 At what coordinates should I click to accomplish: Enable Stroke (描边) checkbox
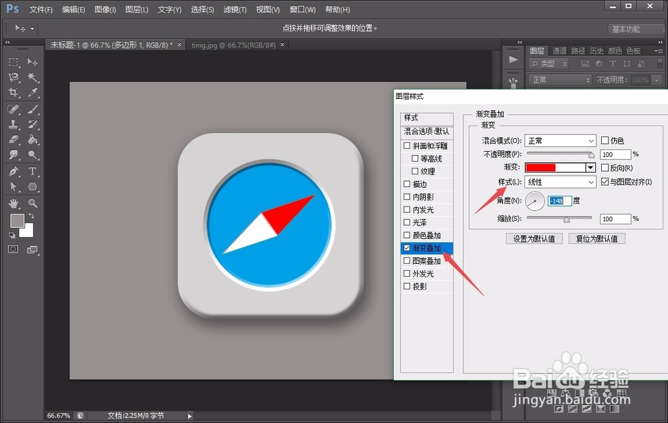point(407,184)
